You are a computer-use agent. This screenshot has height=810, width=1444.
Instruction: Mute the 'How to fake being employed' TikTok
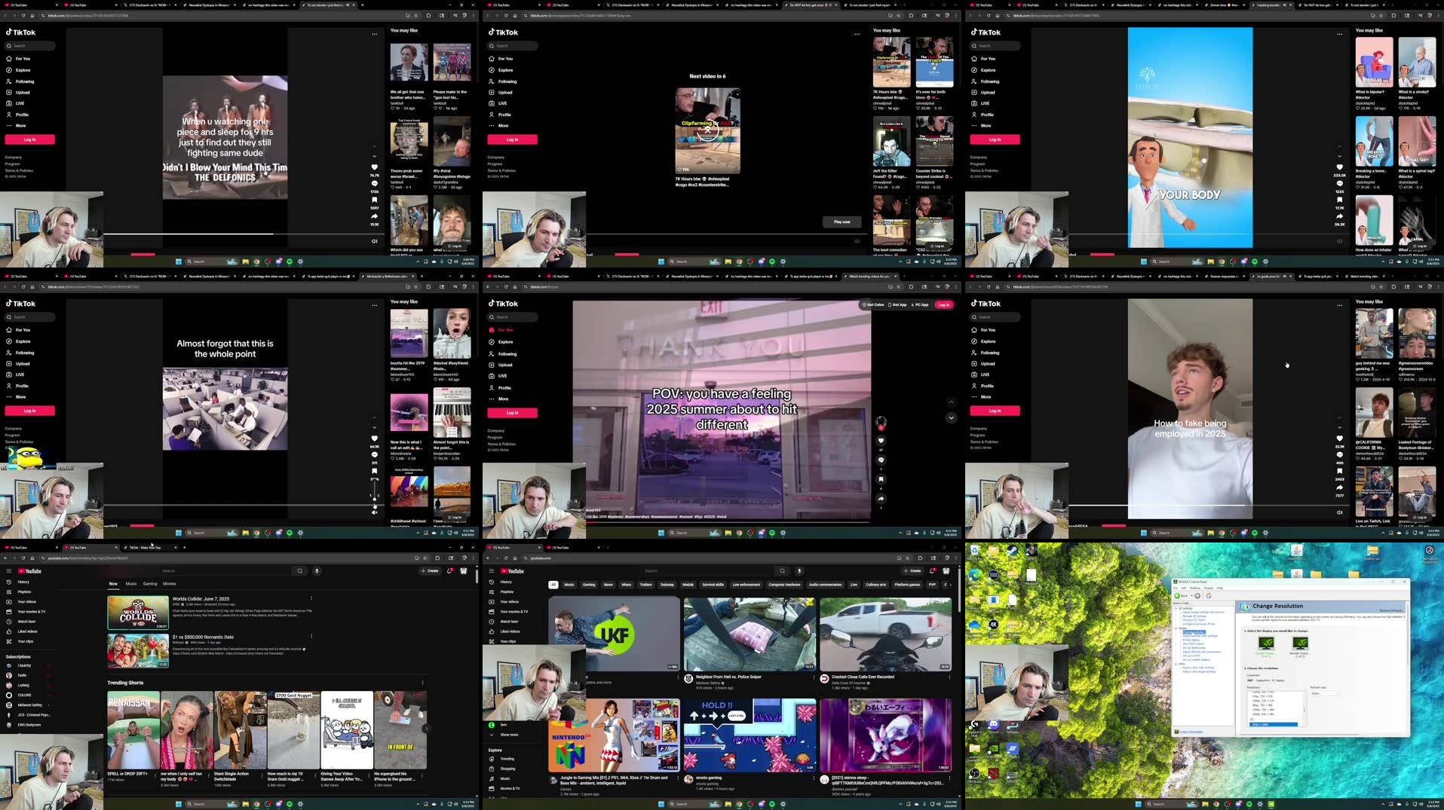1339,512
